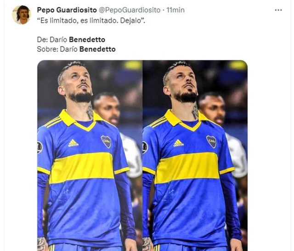Click the bold Benedetto in the De line
This screenshot has width=294, height=251.
[x=87, y=40]
